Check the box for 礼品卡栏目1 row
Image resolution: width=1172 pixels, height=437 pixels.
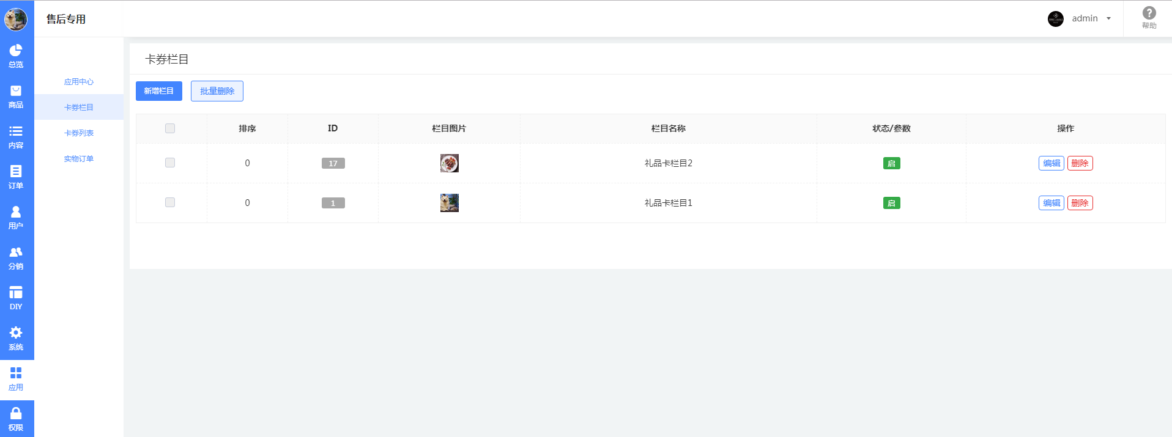170,202
